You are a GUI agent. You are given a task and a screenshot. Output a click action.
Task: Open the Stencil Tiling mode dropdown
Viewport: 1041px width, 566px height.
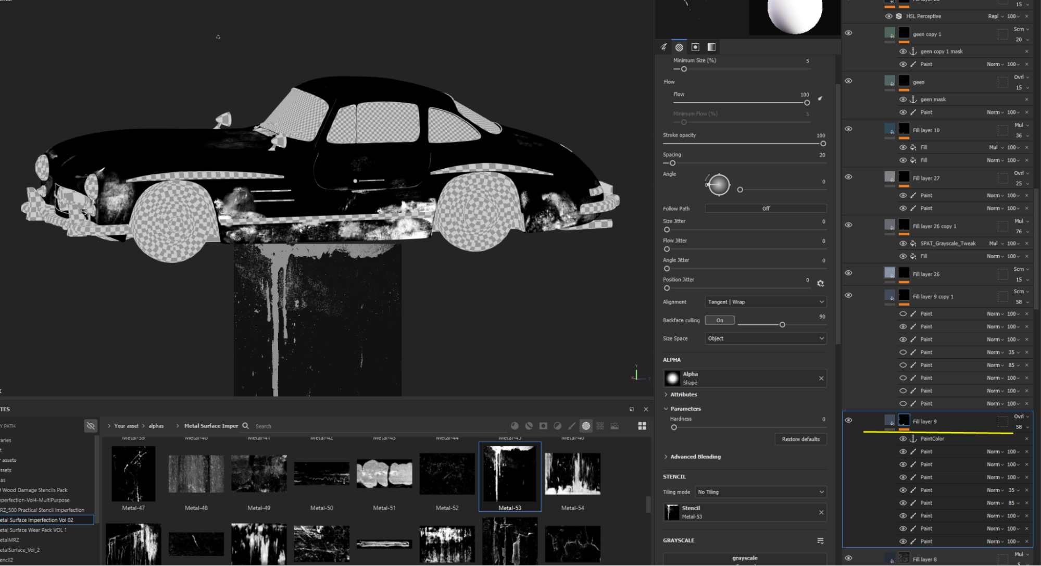click(x=760, y=492)
